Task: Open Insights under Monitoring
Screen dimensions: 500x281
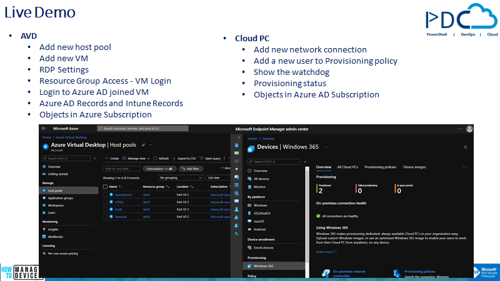Action: pos(53,229)
